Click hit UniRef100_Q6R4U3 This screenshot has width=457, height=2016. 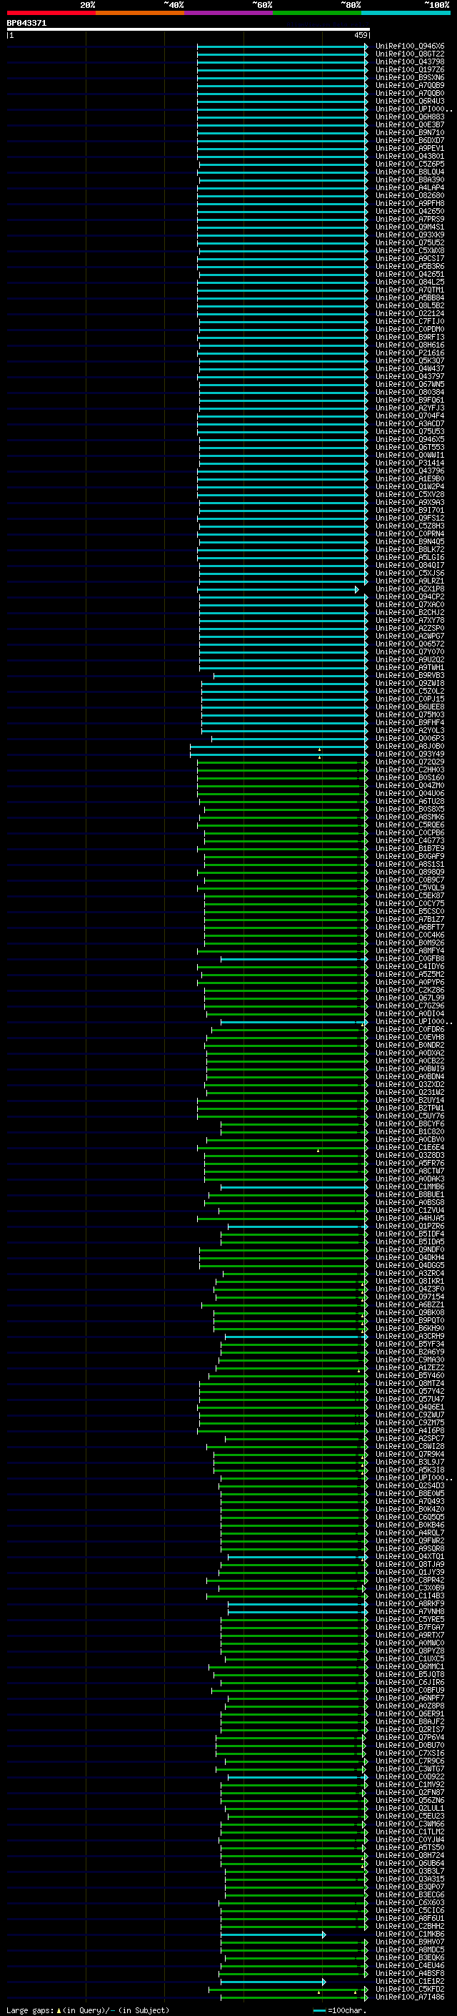[x=409, y=101]
